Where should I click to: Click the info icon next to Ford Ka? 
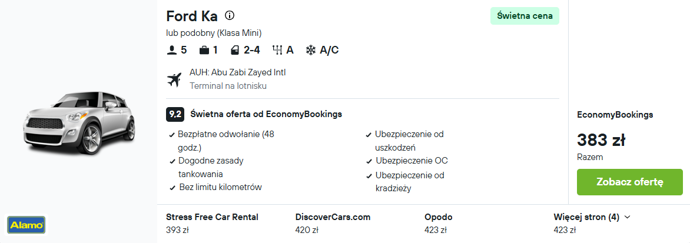229,15
